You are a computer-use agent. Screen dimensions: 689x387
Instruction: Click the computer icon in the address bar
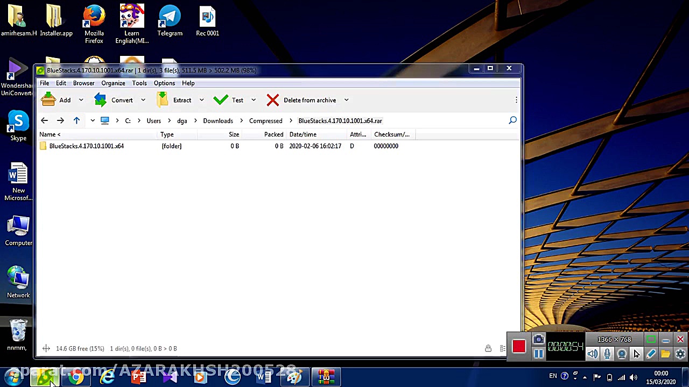tap(105, 121)
